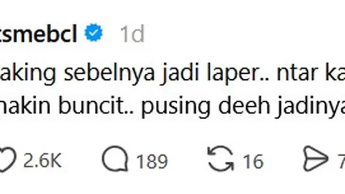345x194 pixels.
Task: Click the blue verified badge
Action: pyautogui.click(x=94, y=32)
